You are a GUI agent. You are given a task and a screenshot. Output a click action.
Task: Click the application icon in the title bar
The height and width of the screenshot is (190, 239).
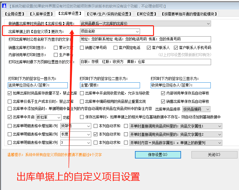[5, 5]
